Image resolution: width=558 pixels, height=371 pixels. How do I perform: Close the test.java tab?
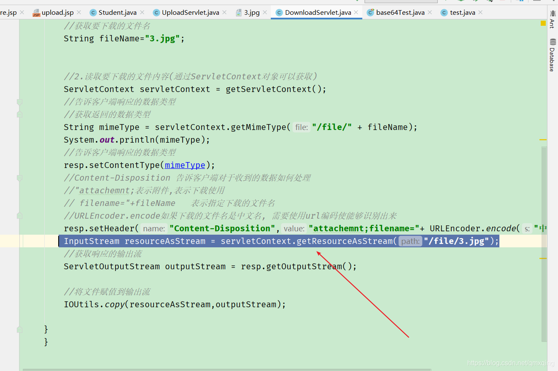pos(480,13)
